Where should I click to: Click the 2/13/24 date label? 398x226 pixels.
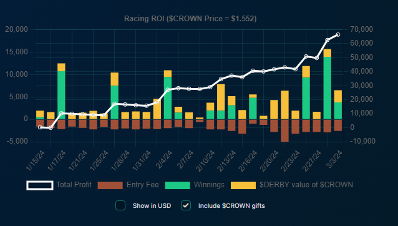coord(226,160)
